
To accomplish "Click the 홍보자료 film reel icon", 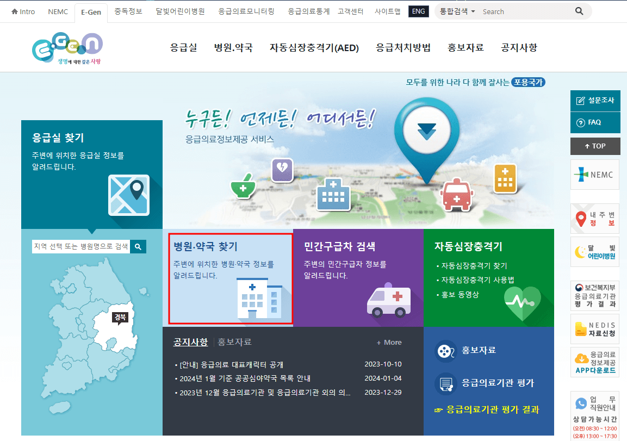I will (446, 351).
